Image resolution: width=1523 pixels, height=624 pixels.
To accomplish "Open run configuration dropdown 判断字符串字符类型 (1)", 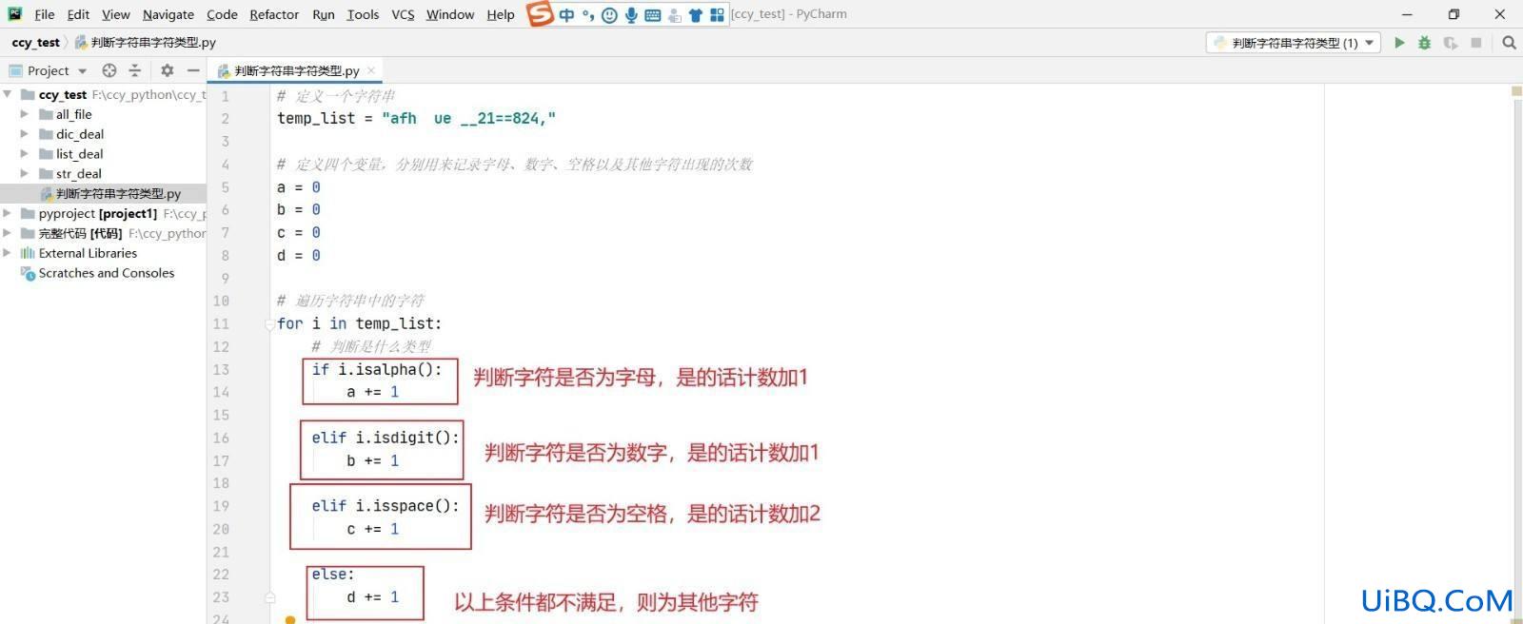I will [1294, 43].
